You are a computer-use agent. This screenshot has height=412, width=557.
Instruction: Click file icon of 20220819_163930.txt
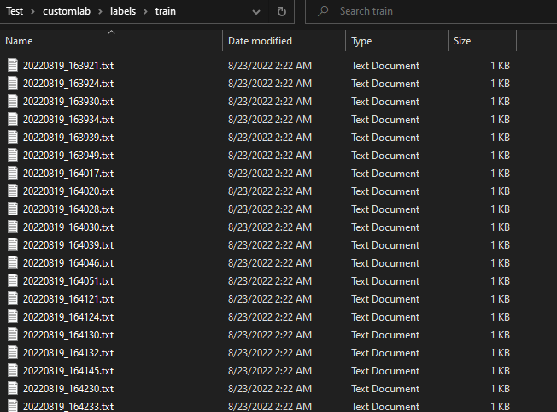pos(13,102)
